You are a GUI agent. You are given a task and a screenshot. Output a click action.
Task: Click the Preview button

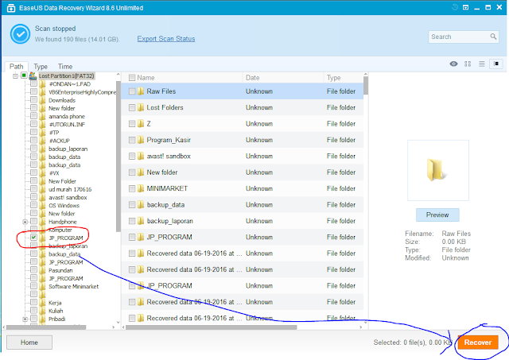[x=437, y=215]
